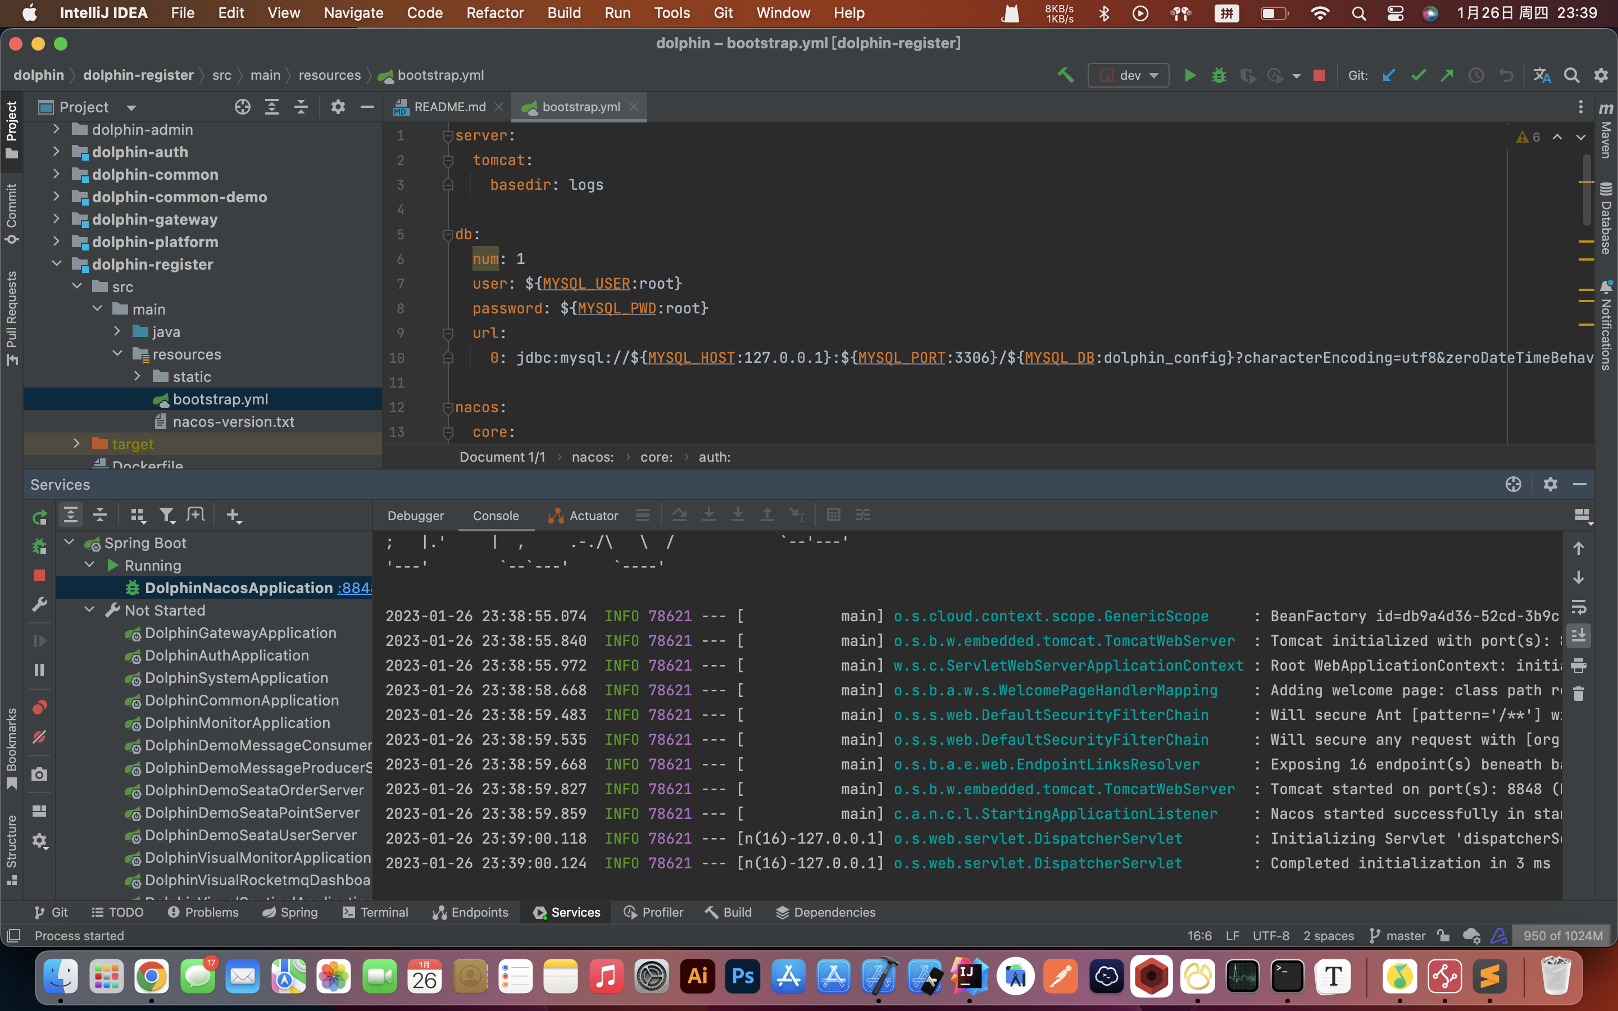1618x1011 pixels.
Task: Click the Select Opened File target icon
Action: tap(242, 107)
